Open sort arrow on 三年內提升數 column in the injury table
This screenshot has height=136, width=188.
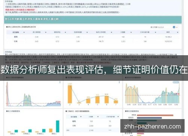pyautogui.click(x=118, y=117)
